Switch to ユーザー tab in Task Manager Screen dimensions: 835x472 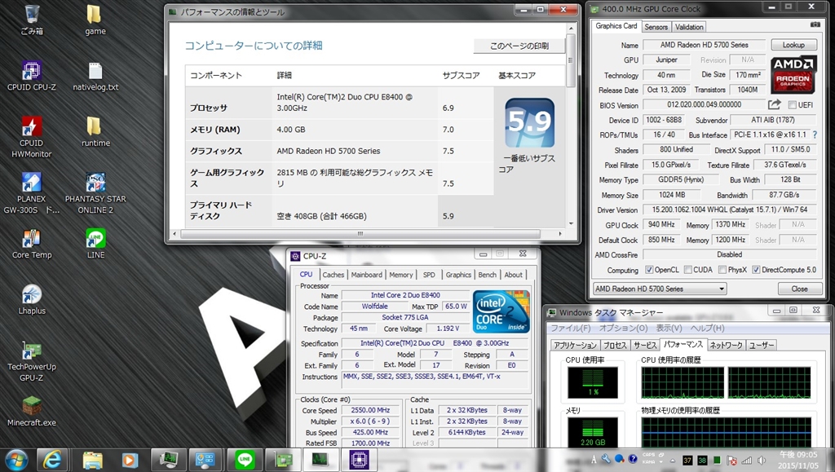[762, 346]
